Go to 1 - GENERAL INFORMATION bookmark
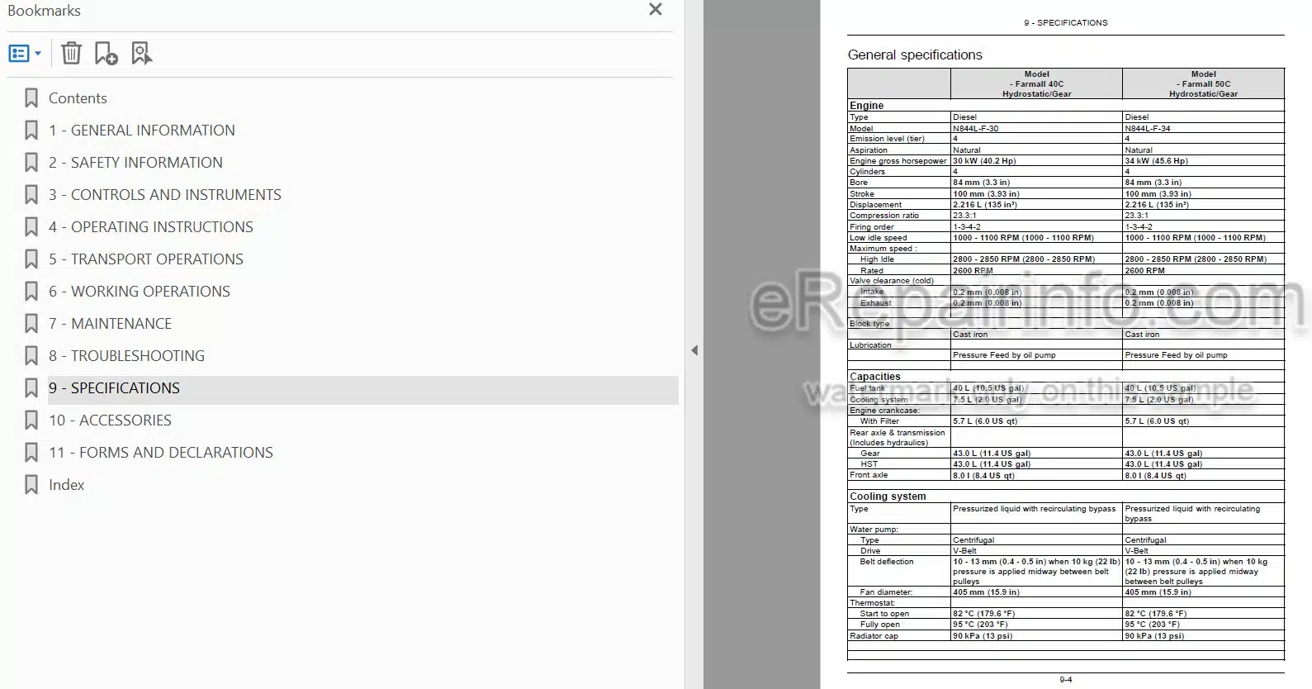The height and width of the screenshot is (689, 1312). pos(141,131)
